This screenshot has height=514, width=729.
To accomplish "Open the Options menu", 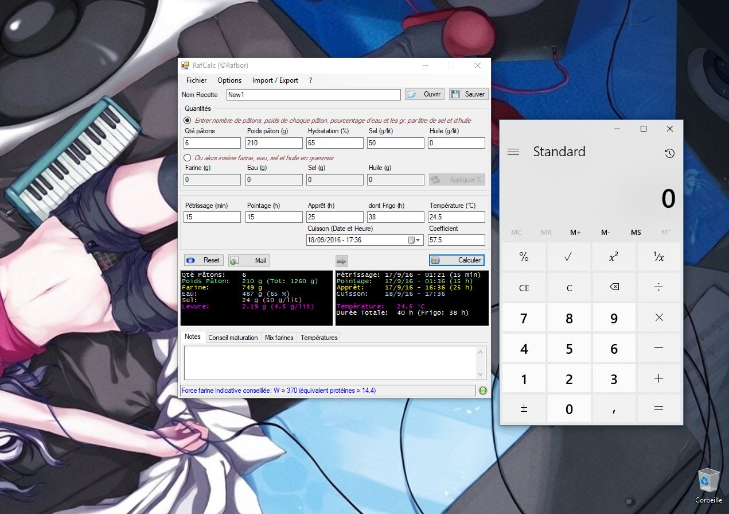I will (x=229, y=80).
